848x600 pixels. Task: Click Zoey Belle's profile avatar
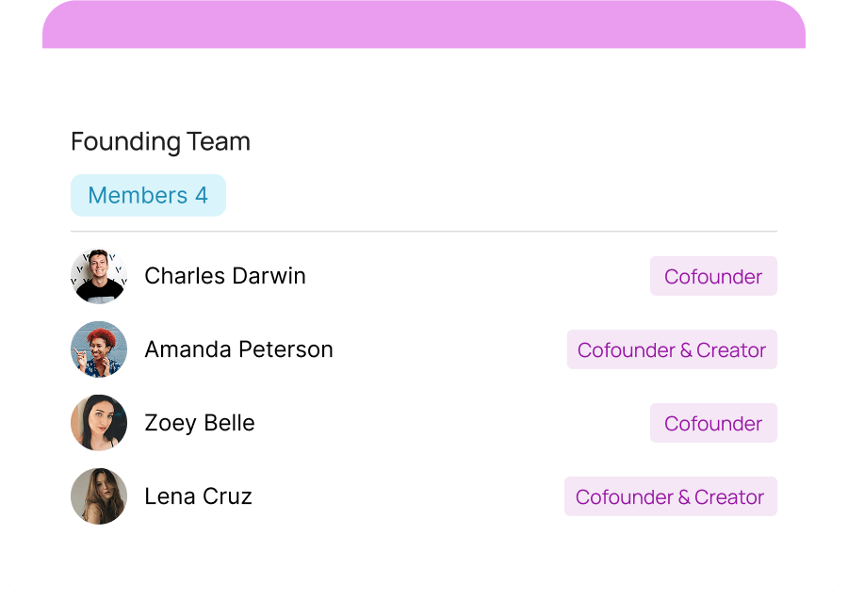point(99,423)
